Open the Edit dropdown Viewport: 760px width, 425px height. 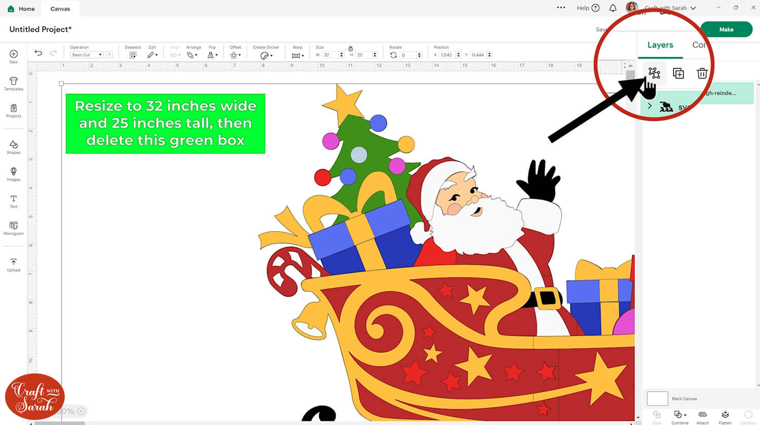(x=152, y=55)
